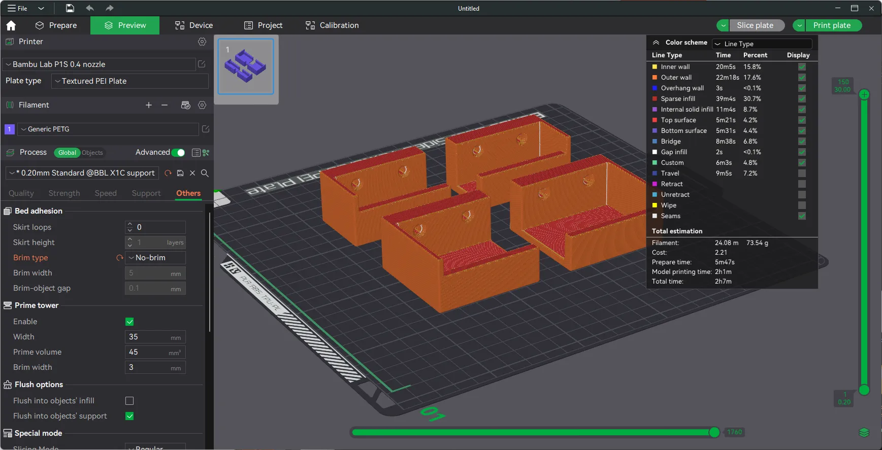Screen dimensions: 882x450
Task: Show Travel lines in display list
Action: [802, 174]
